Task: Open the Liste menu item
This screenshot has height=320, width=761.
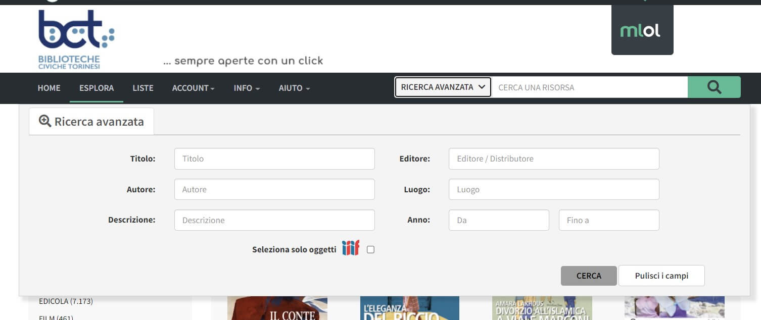Action: [143, 88]
